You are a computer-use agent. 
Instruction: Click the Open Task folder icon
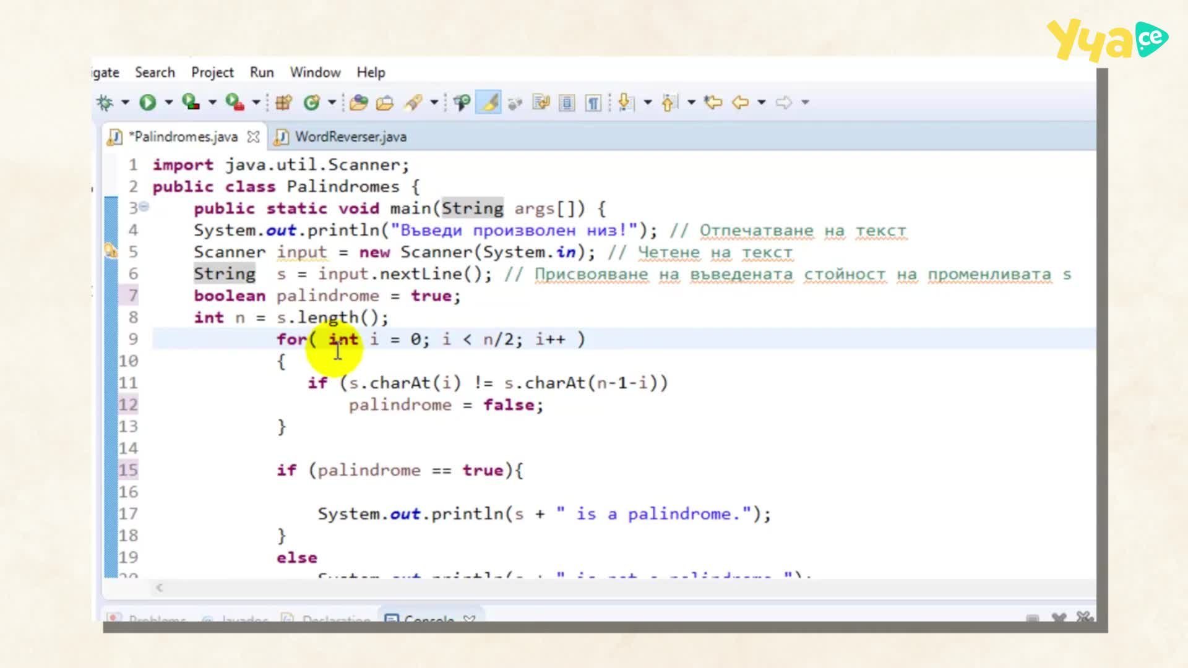pyautogui.click(x=385, y=102)
